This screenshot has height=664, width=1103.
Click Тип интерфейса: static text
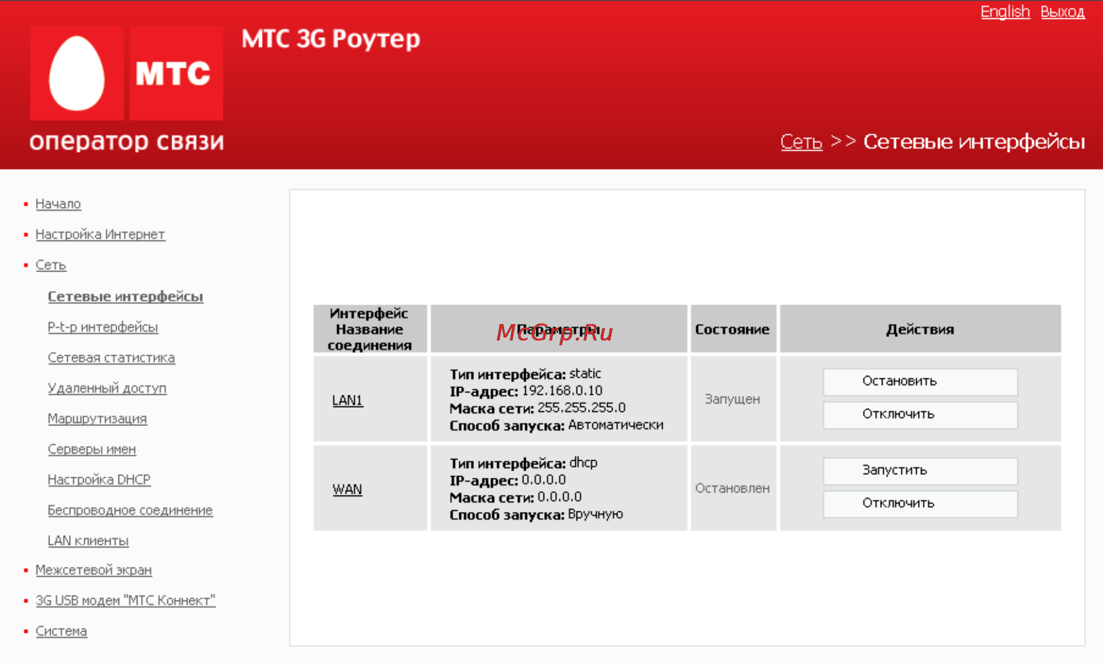[x=525, y=374]
